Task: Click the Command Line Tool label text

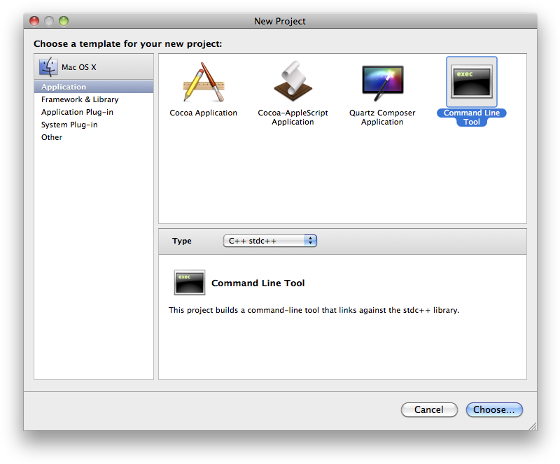Action: pyautogui.click(x=471, y=118)
